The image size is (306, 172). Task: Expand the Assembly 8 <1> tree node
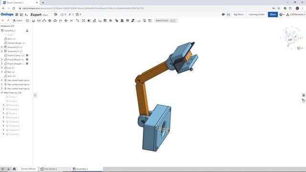[x=2, y=47]
